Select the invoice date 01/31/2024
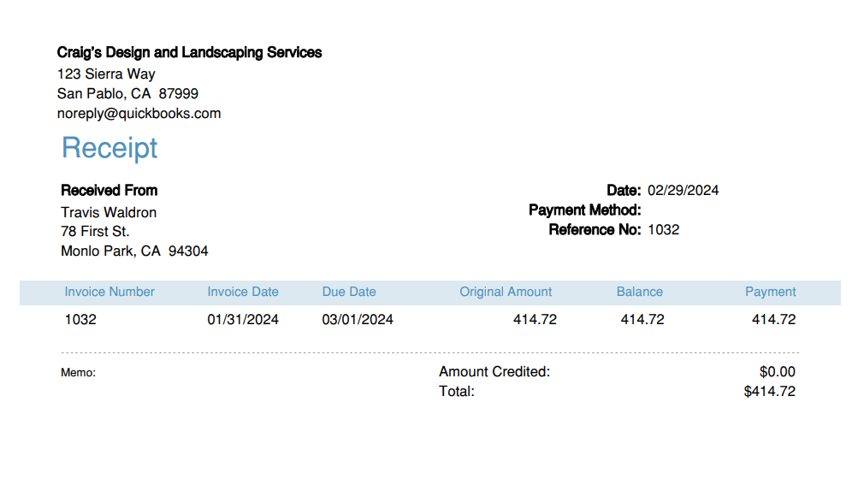 click(243, 320)
